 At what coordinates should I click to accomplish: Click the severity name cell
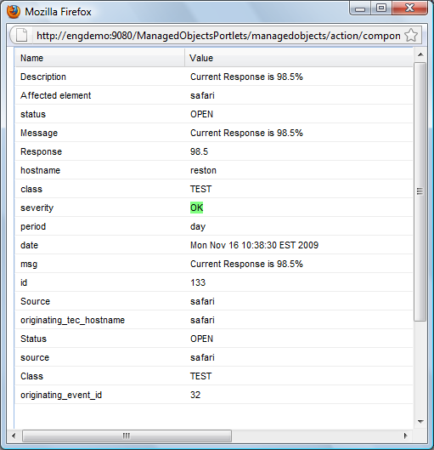(37, 208)
